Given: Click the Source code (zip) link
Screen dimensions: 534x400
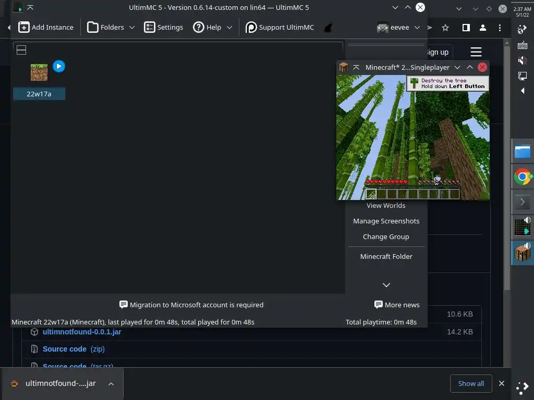Looking at the screenshot, I should coord(74,349).
